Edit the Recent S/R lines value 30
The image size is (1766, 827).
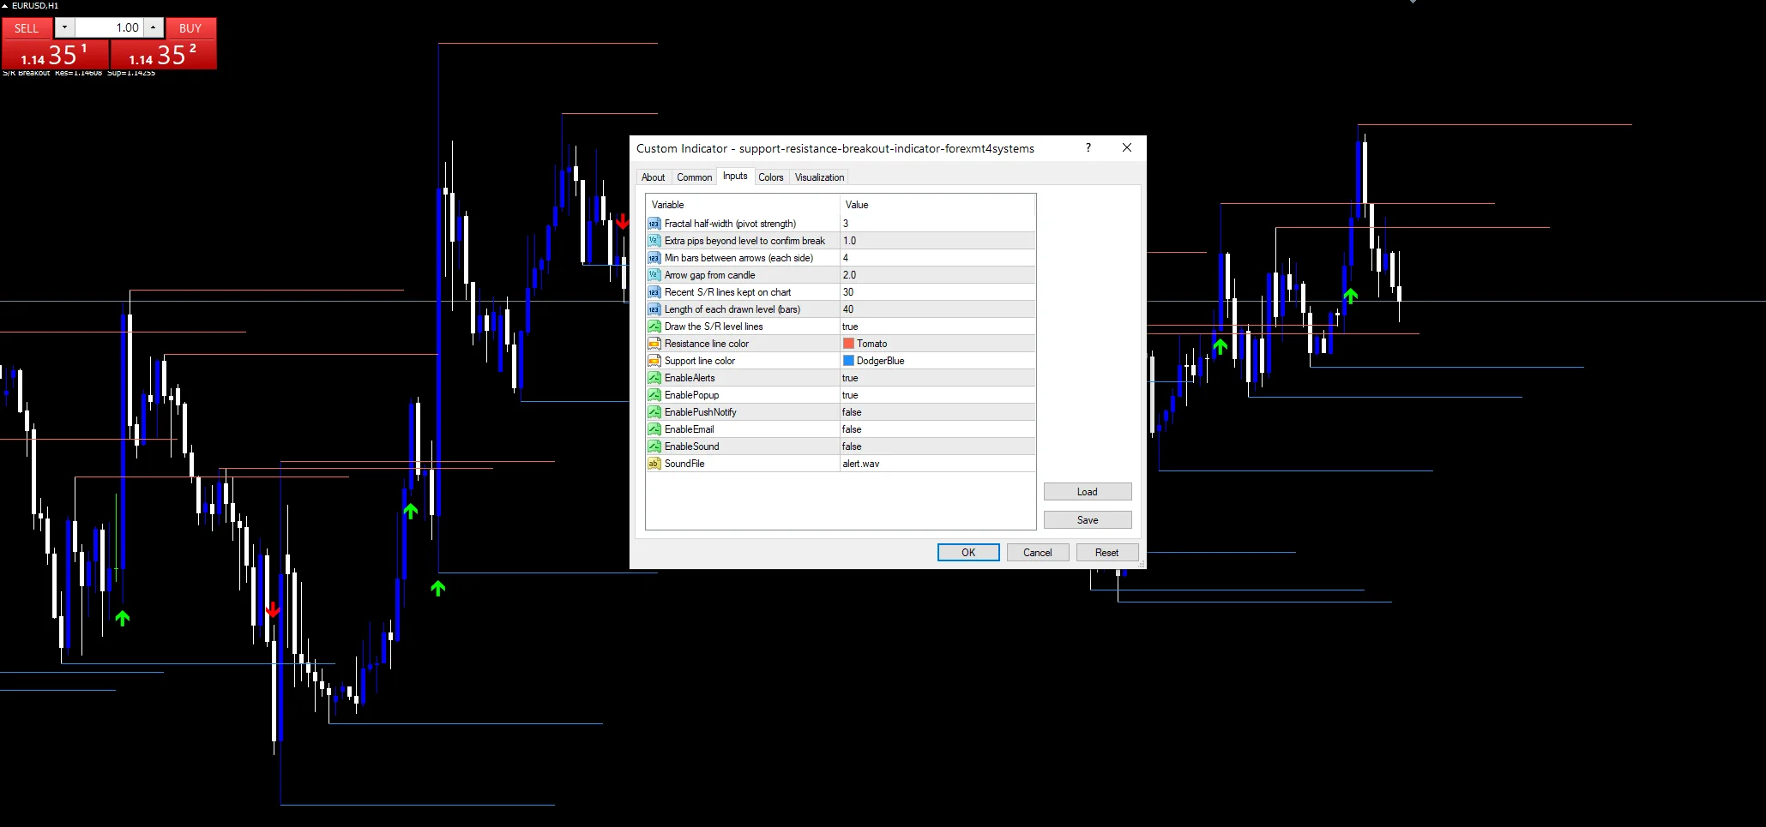(x=937, y=292)
